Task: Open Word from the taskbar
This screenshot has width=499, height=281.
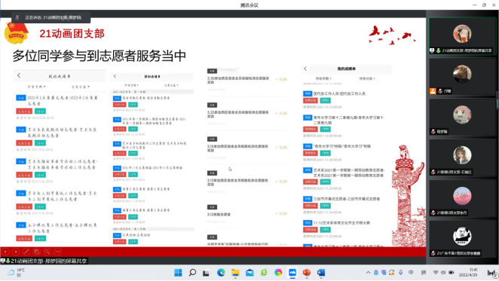Action: [x=321, y=273]
